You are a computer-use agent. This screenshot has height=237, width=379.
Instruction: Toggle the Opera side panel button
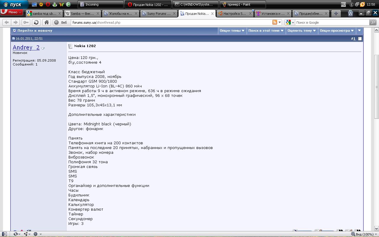click(x=4, y=234)
